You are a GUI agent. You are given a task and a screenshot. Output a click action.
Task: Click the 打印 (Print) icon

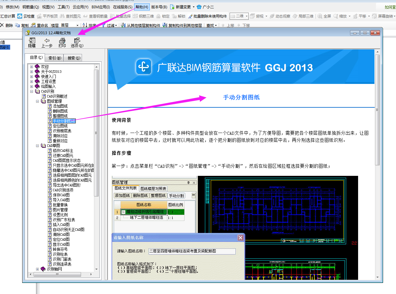62,43
